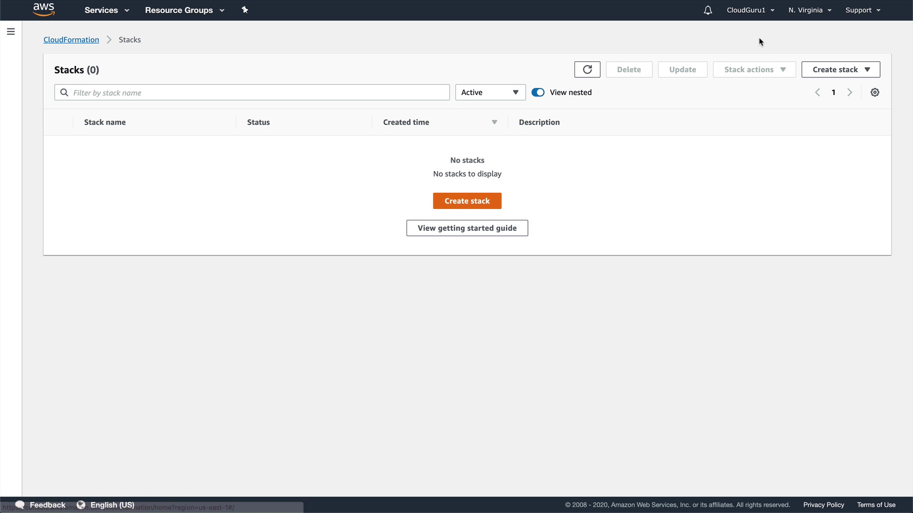Sort by the Created time column arrow

[495, 123]
